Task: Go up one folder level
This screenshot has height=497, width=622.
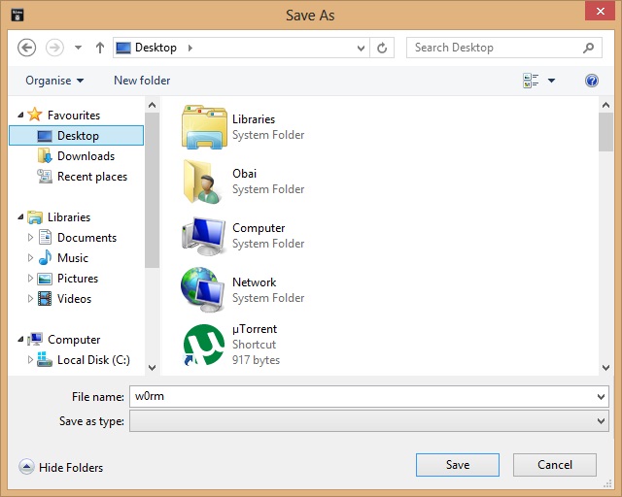Action: 100,48
